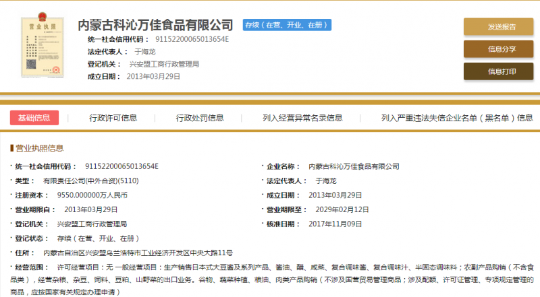This screenshot has width=540, height=297.
Task: Go to 列入经营异常名录信息 tab
Action: pyautogui.click(x=302, y=118)
